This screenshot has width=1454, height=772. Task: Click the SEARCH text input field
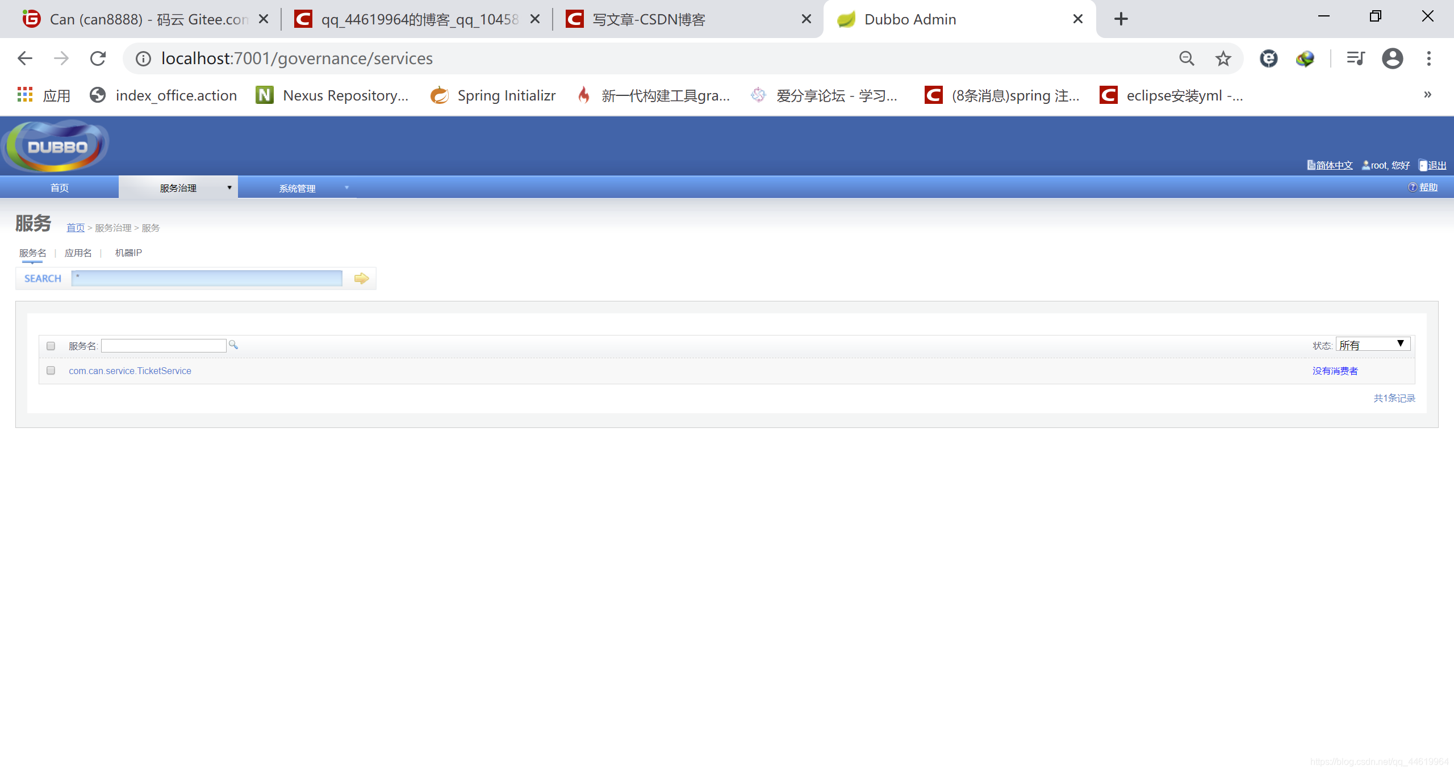[207, 278]
